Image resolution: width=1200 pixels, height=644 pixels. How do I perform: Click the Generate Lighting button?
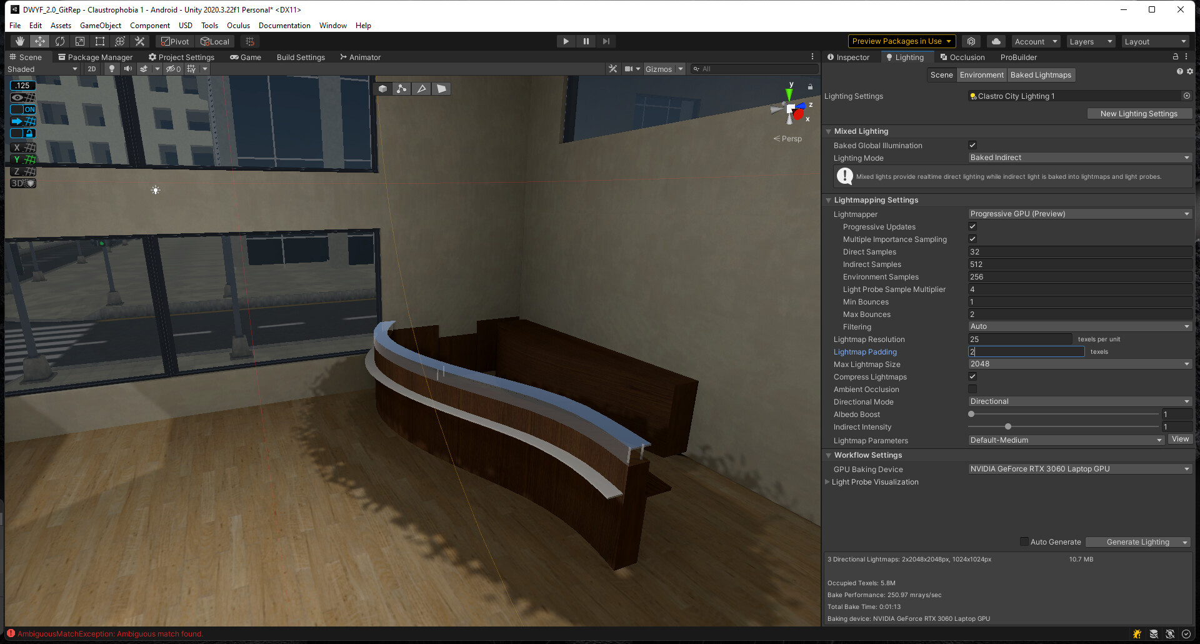(1136, 541)
